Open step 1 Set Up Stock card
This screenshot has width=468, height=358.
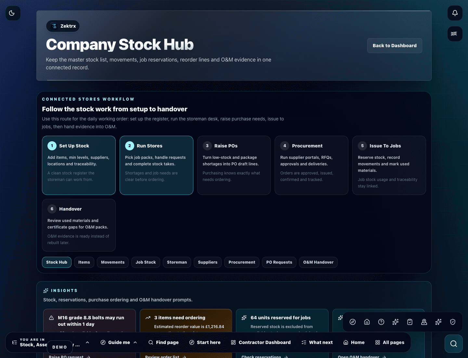(79, 165)
